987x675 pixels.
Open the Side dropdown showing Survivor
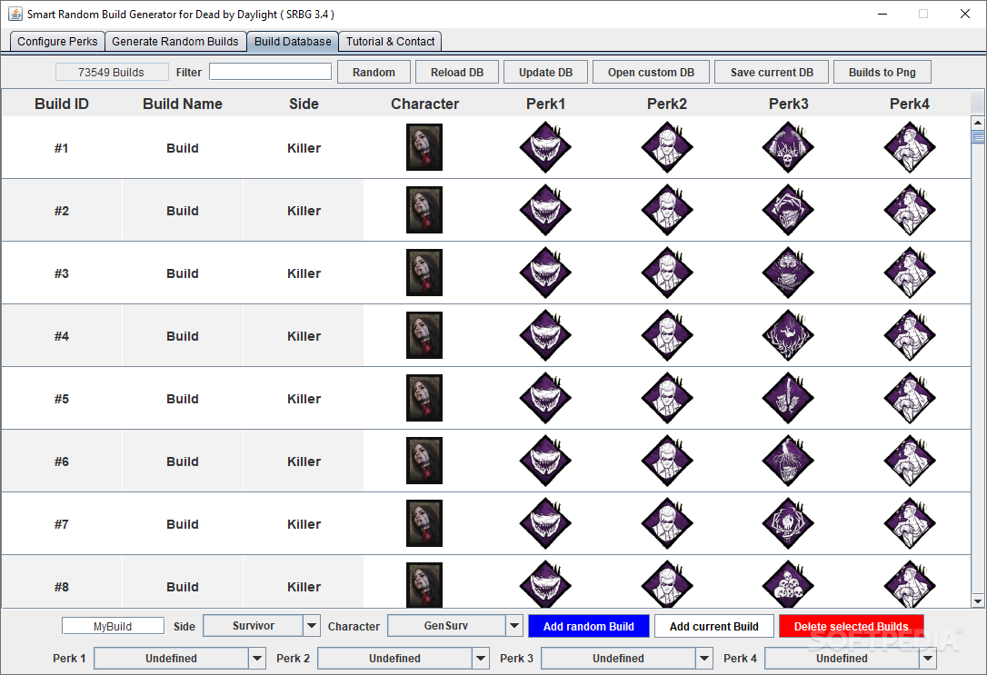pos(261,626)
